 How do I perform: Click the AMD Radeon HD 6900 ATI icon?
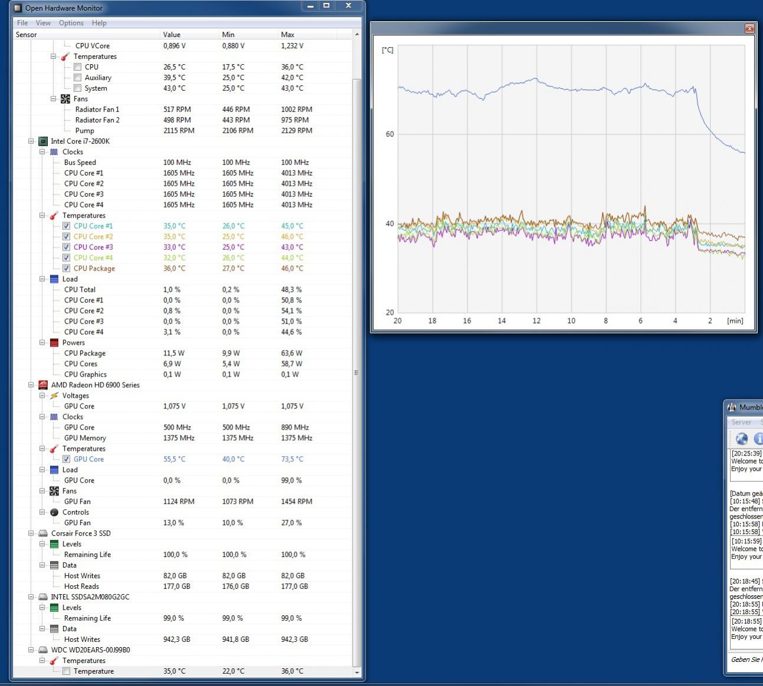coord(42,385)
